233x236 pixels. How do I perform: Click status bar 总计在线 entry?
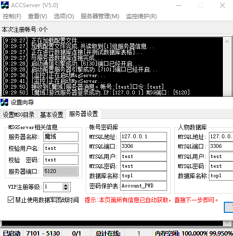pyautogui.click(x=108, y=233)
